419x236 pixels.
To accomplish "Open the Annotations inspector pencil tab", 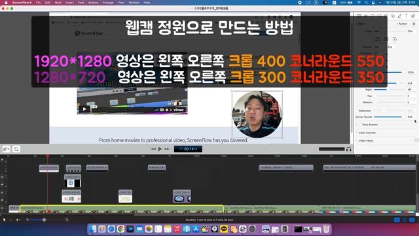I will [399, 16].
